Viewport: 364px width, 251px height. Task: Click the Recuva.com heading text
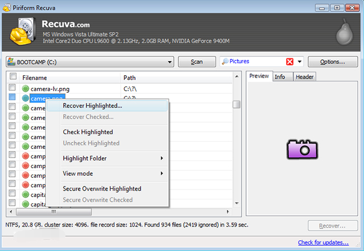pyautogui.click(x=65, y=24)
